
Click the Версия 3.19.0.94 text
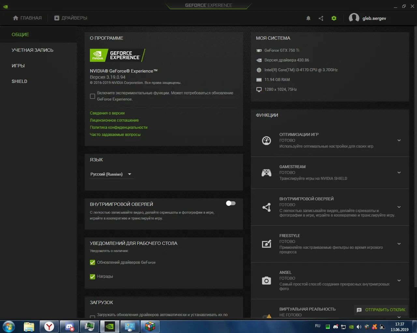(x=108, y=77)
